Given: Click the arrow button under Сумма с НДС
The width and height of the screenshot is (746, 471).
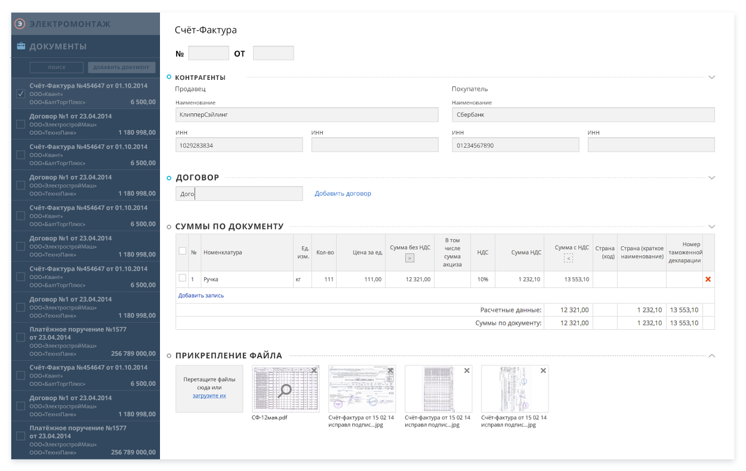Looking at the screenshot, I should coord(568,258).
